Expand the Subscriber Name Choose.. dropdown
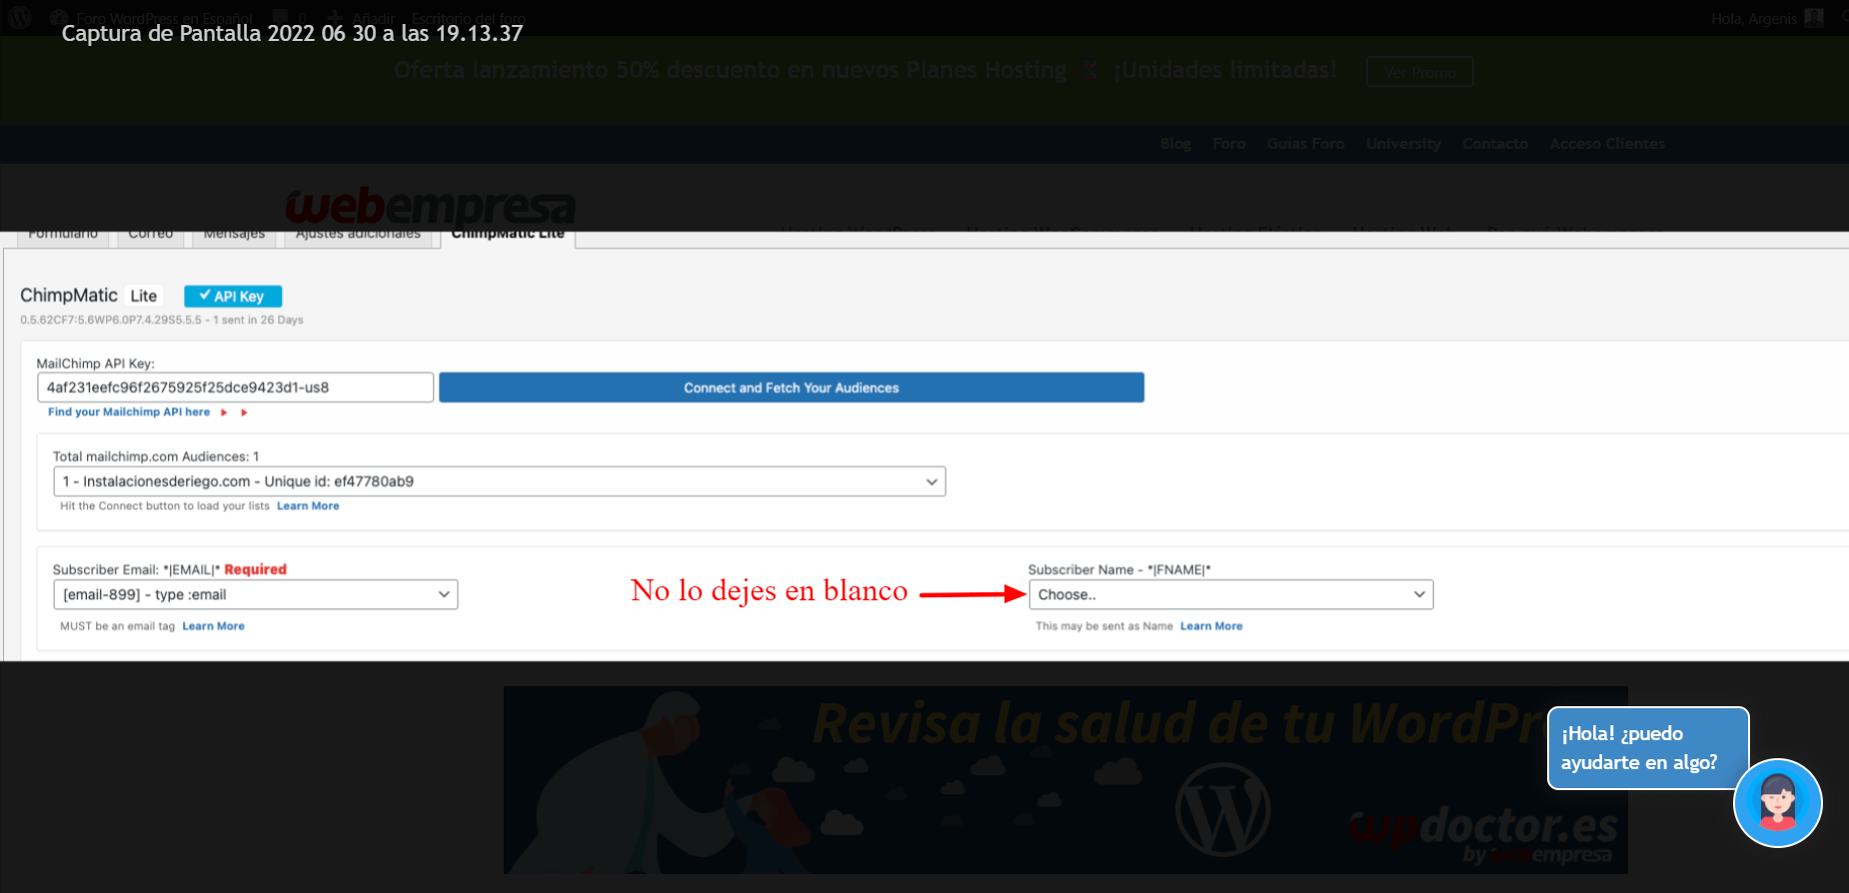The height and width of the screenshot is (893, 1849). tap(1230, 594)
